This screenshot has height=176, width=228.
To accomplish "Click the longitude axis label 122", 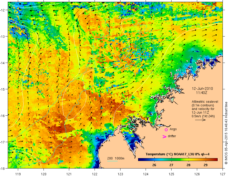I will 95,174.
